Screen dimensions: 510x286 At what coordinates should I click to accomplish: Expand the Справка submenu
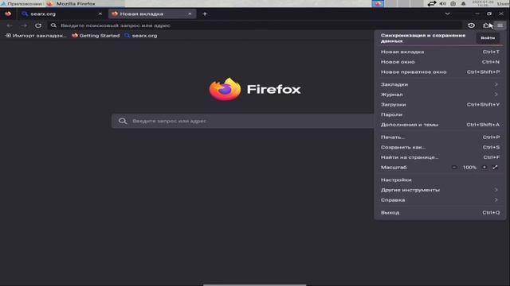tap(440, 200)
